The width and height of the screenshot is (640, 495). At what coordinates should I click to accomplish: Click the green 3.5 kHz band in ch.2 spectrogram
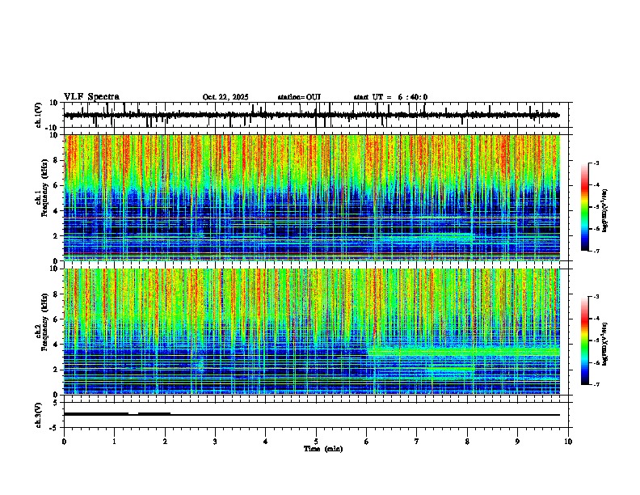[x=463, y=351]
